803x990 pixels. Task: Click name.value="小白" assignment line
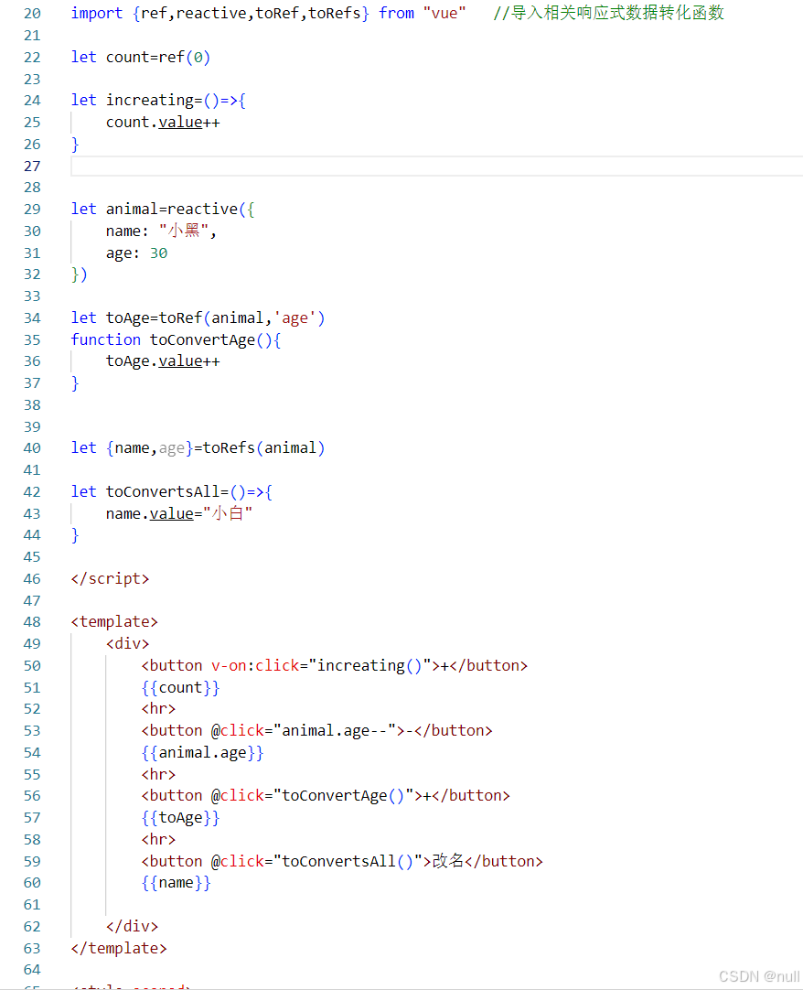coord(179,514)
